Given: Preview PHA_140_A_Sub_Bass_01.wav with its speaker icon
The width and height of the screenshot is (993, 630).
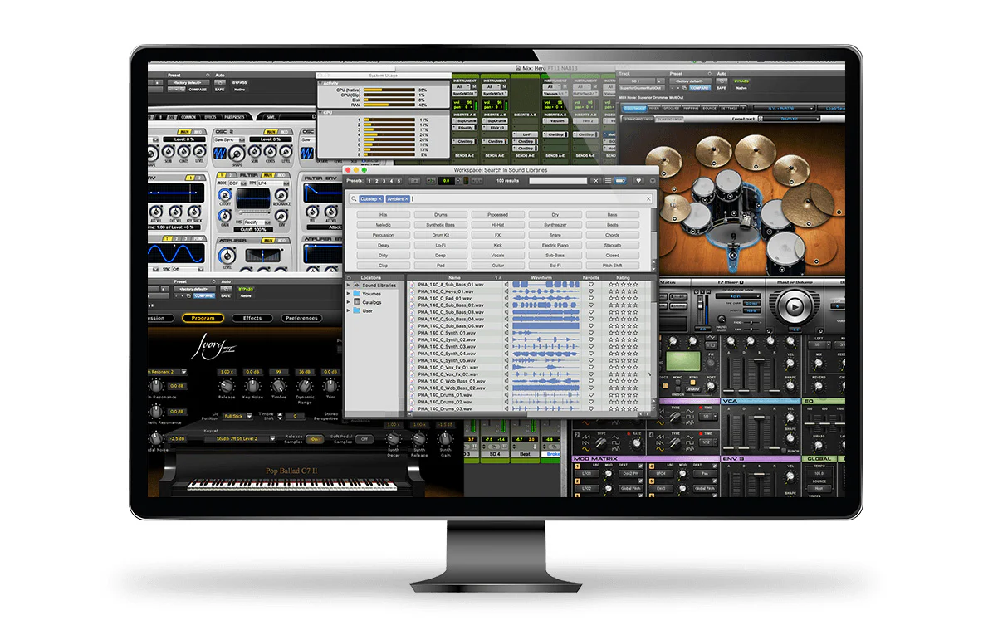Looking at the screenshot, I should 506,285.
